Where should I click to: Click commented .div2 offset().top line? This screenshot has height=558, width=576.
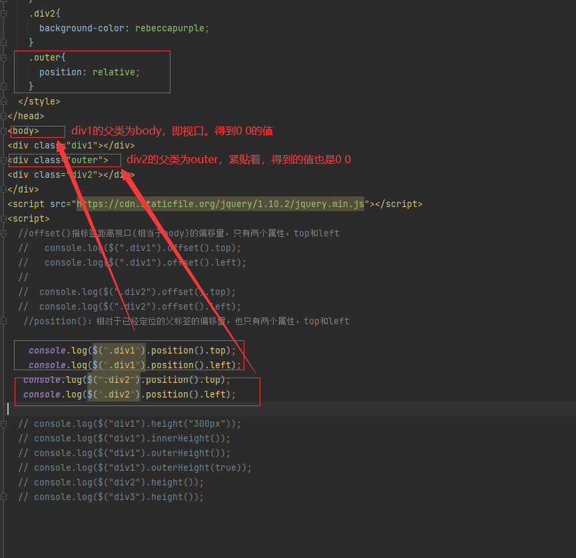click(127, 292)
